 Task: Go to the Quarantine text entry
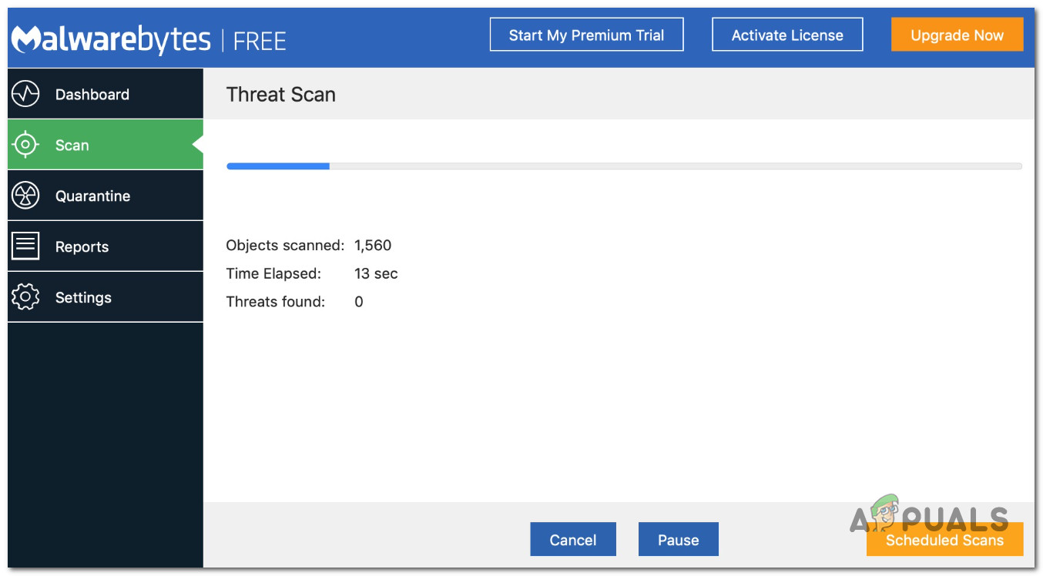point(92,196)
